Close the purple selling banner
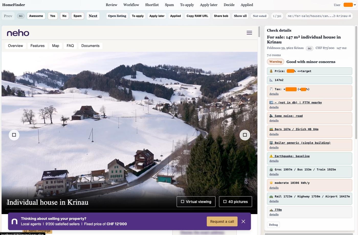Screen dimensions: 358x235 point(243,221)
